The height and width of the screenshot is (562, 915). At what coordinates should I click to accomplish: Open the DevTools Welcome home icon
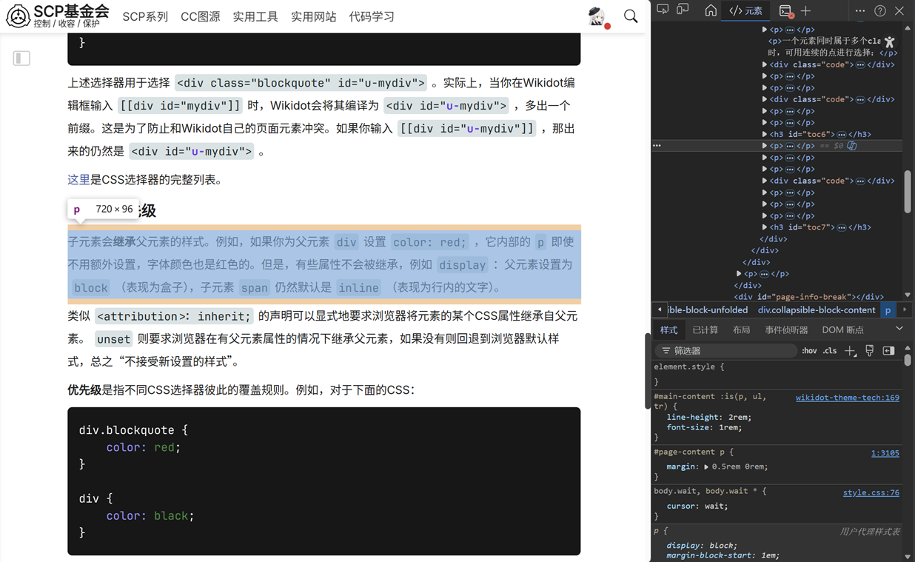[x=710, y=10]
